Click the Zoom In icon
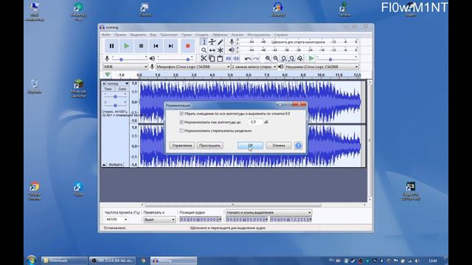The width and height of the screenshot is (472, 265). coord(268,59)
